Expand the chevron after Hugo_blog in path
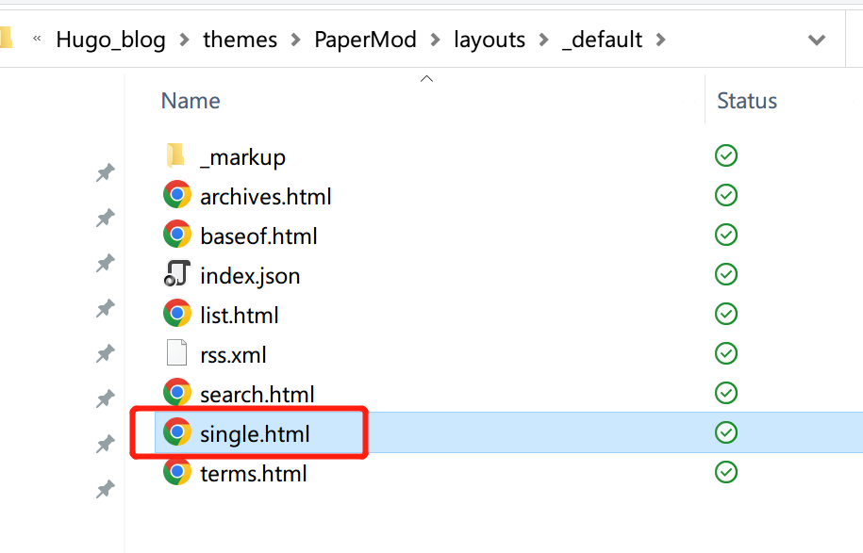Viewport: 863px width, 553px height. point(185,40)
